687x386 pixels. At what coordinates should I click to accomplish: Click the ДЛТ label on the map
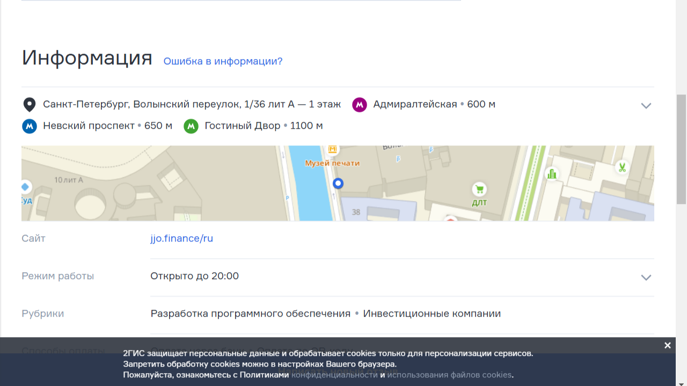point(479,202)
